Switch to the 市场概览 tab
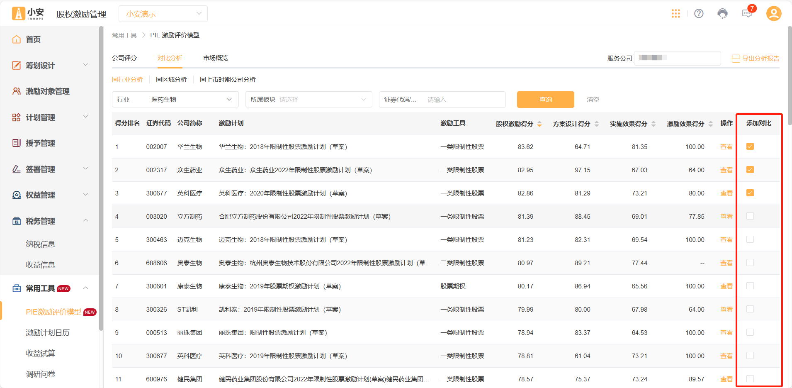The height and width of the screenshot is (388, 792). click(216, 58)
